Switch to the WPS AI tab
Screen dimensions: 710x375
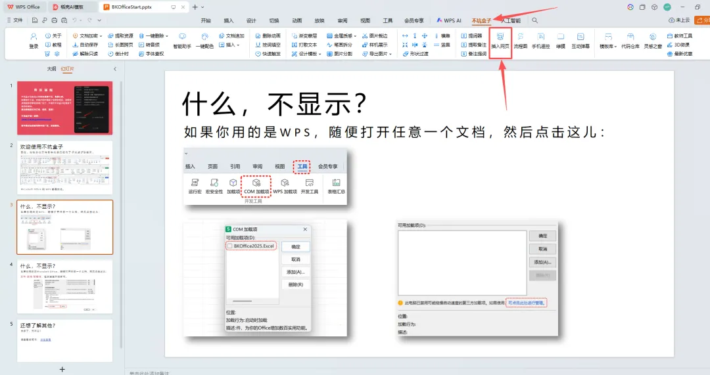tap(449, 21)
